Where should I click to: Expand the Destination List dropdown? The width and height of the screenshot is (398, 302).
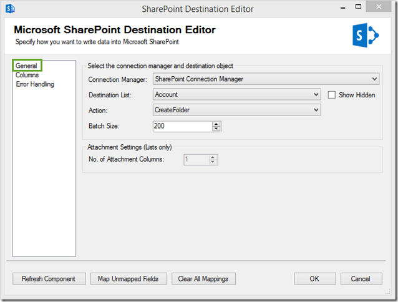[237, 94]
